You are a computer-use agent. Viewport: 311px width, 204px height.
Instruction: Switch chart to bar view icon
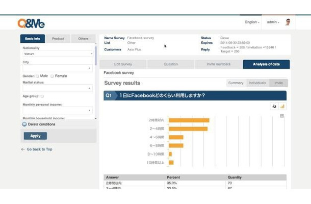click(282, 107)
